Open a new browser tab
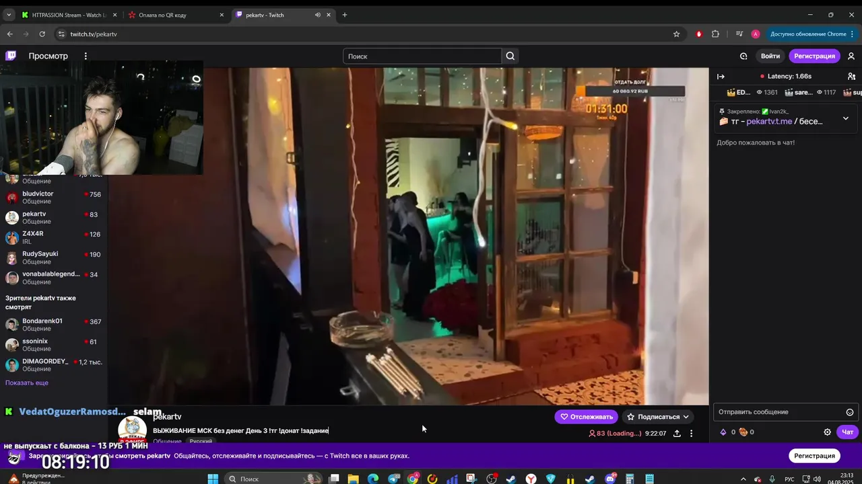The height and width of the screenshot is (484, 862). (344, 15)
